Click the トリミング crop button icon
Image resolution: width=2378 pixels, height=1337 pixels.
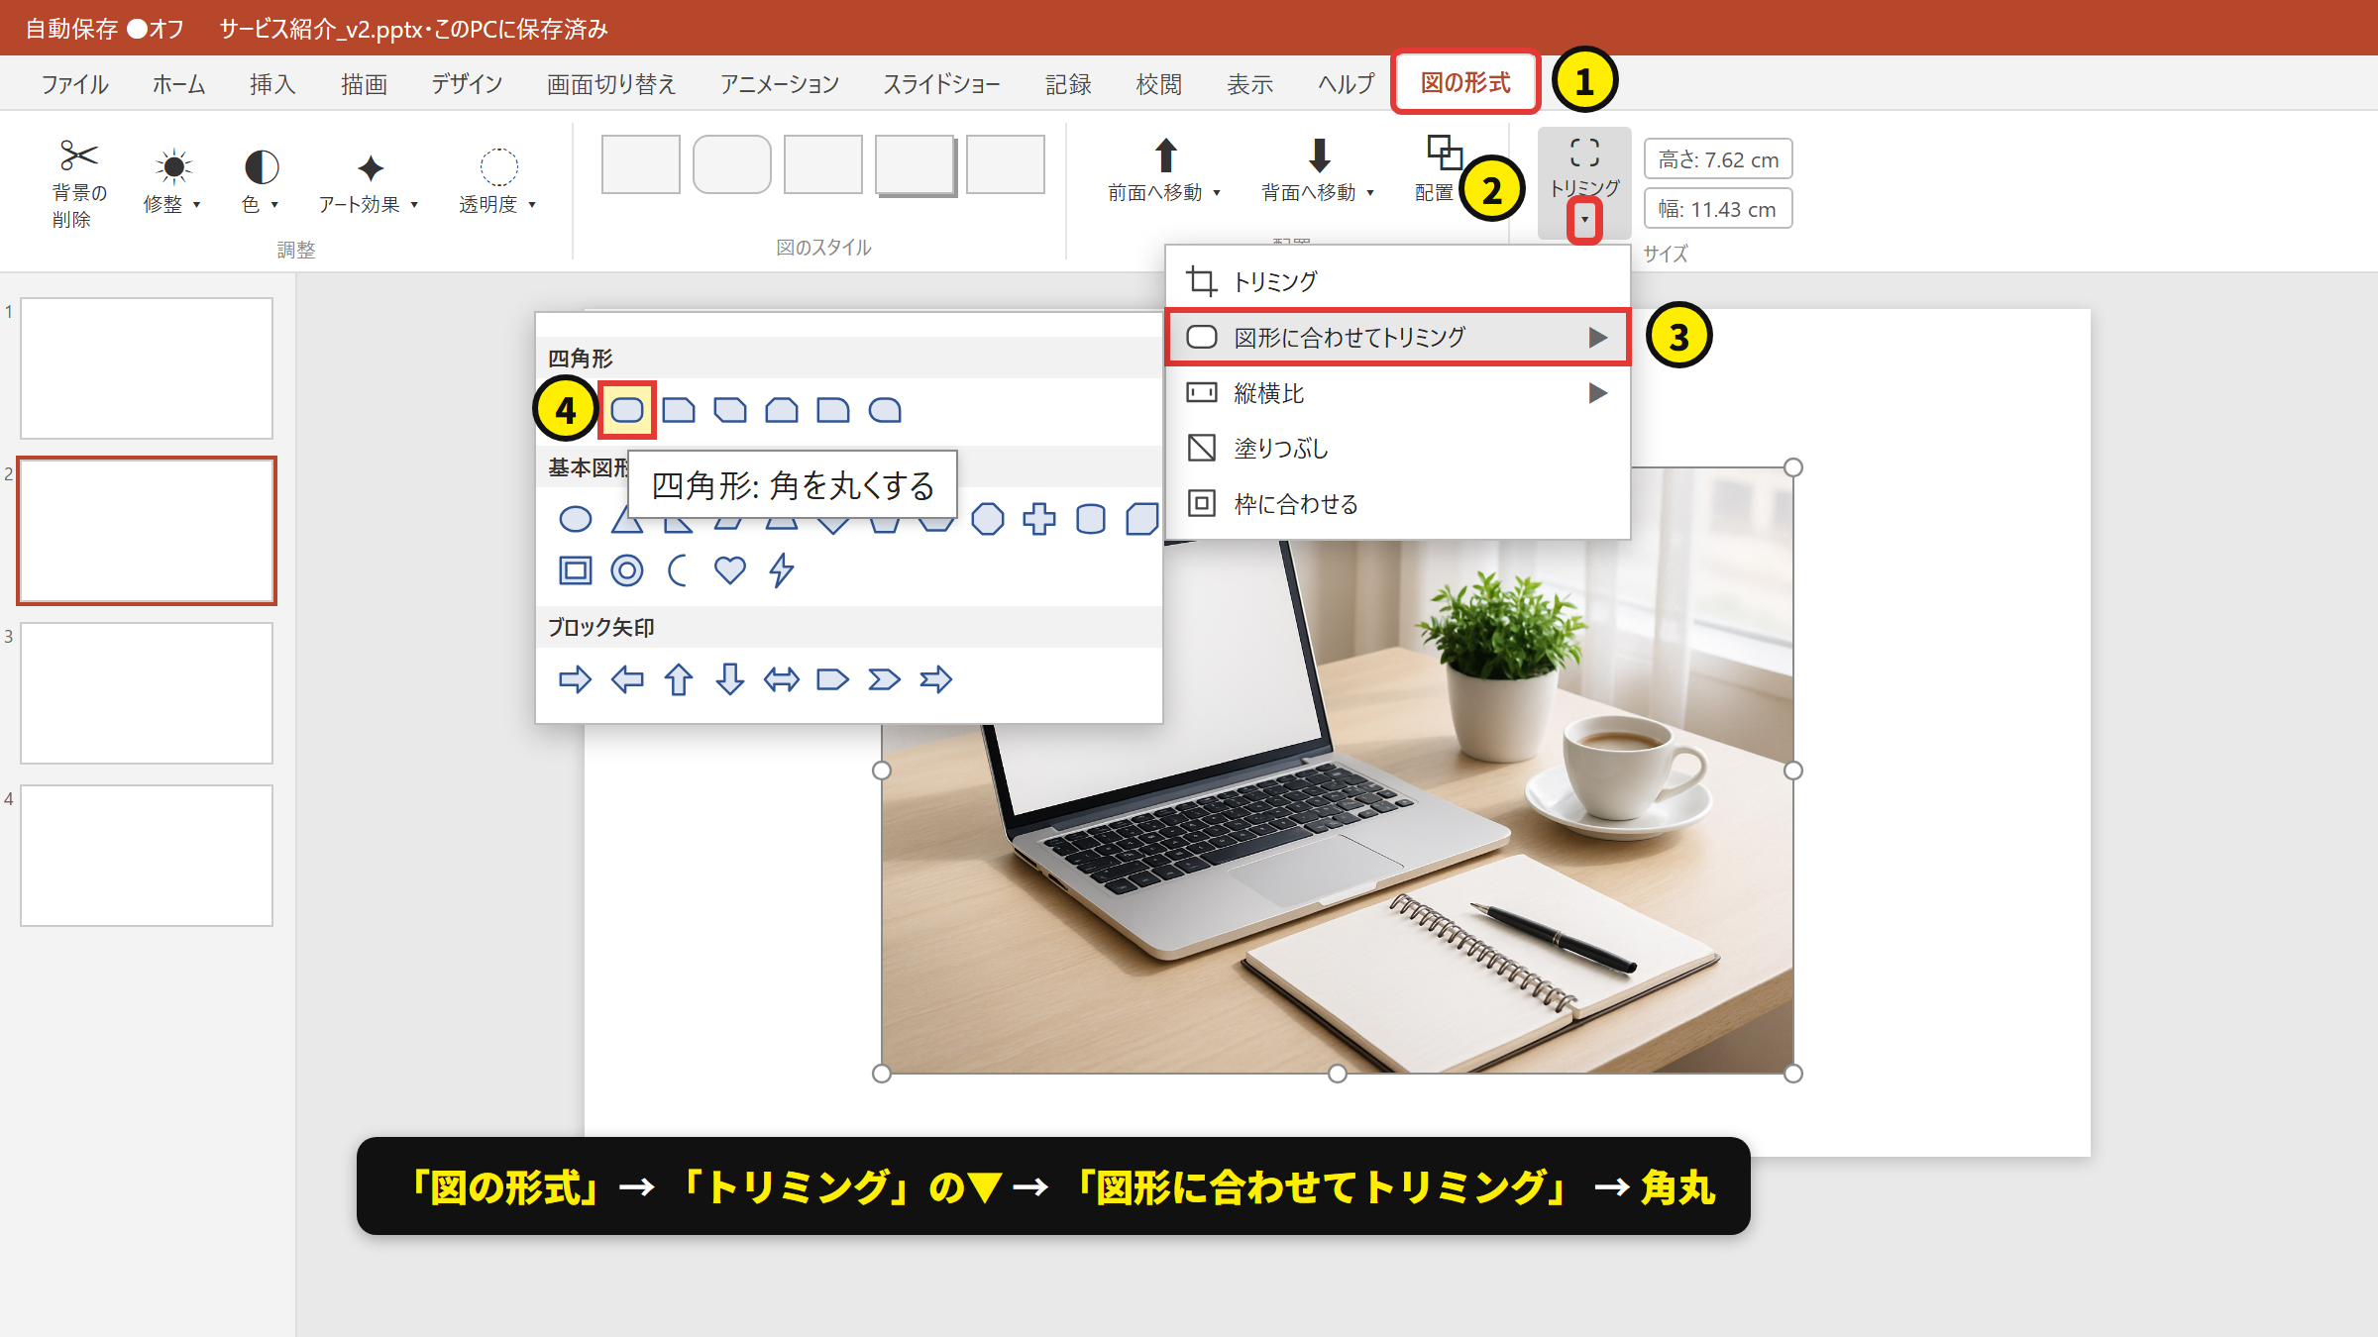point(1584,153)
